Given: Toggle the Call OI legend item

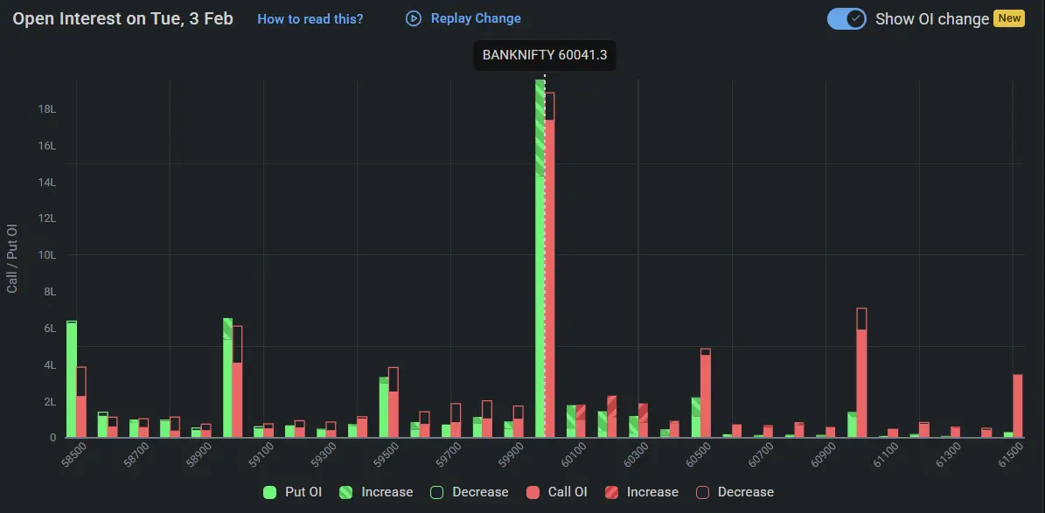Looking at the screenshot, I should [x=556, y=492].
